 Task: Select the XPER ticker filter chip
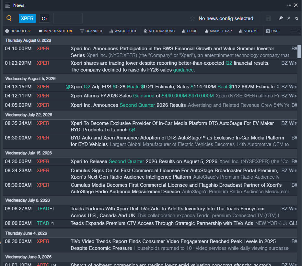(27, 18)
